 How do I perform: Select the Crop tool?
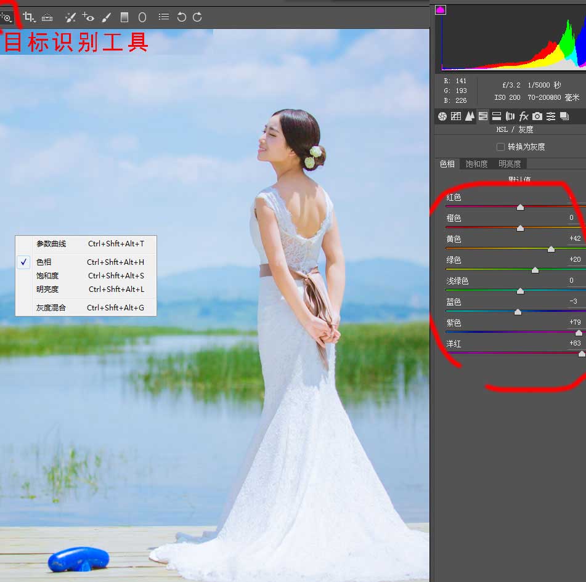point(28,17)
